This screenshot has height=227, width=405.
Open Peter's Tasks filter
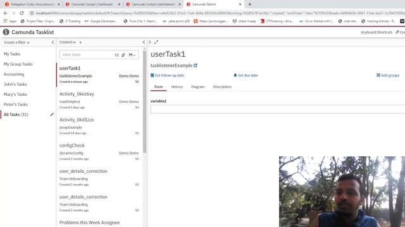coord(16,105)
